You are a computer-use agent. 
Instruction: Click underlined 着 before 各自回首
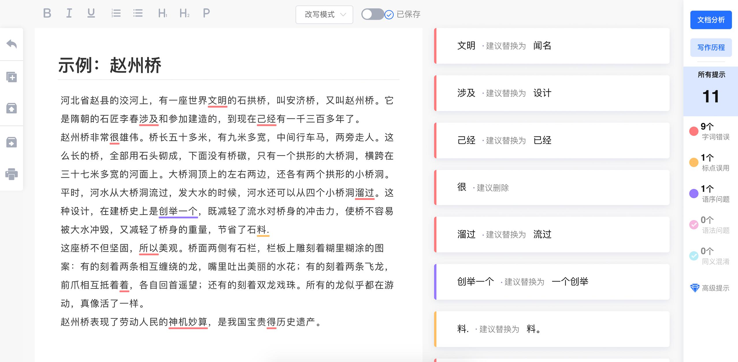[x=124, y=285]
